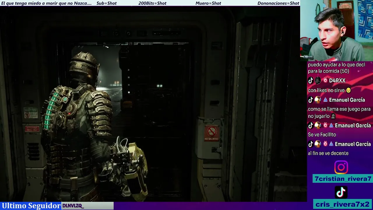The image size is (373, 210).
Task: Click the 'Muero=Shot' banner text
Action: point(208,3)
